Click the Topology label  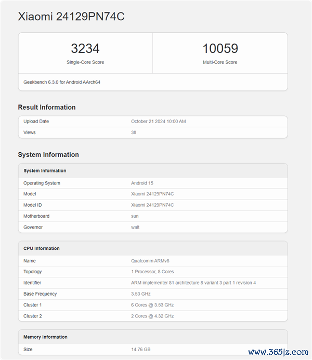(x=32, y=272)
